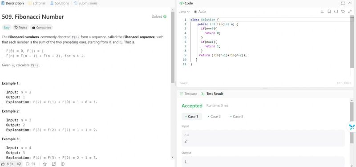Viewport: 356px width, 167px height.
Task: Click the bookmark icon in code toolbar
Action: point(329,12)
